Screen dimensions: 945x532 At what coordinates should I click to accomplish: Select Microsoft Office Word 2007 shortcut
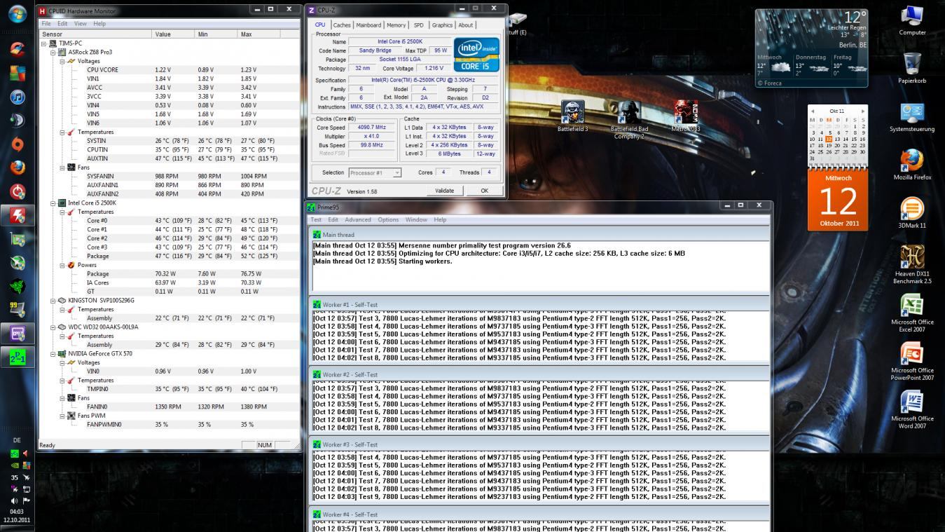point(912,410)
